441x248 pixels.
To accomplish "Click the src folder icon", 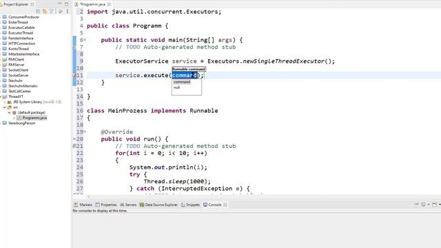I will [x=9, y=107].
